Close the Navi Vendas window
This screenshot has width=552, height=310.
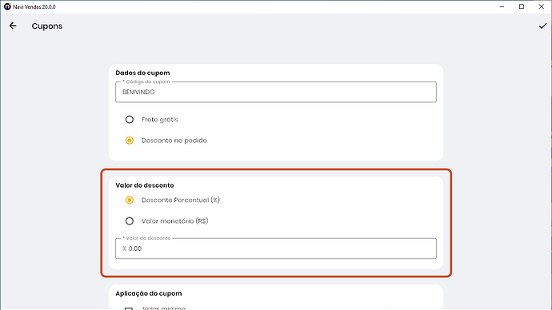click(x=542, y=6)
